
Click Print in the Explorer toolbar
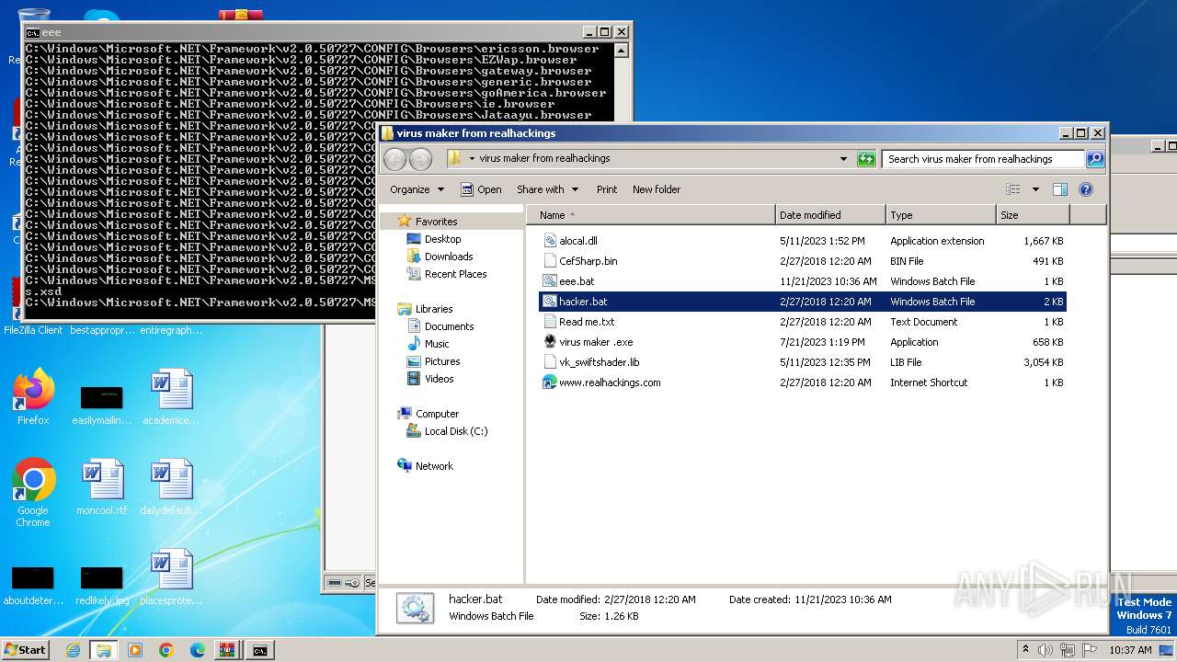point(607,189)
